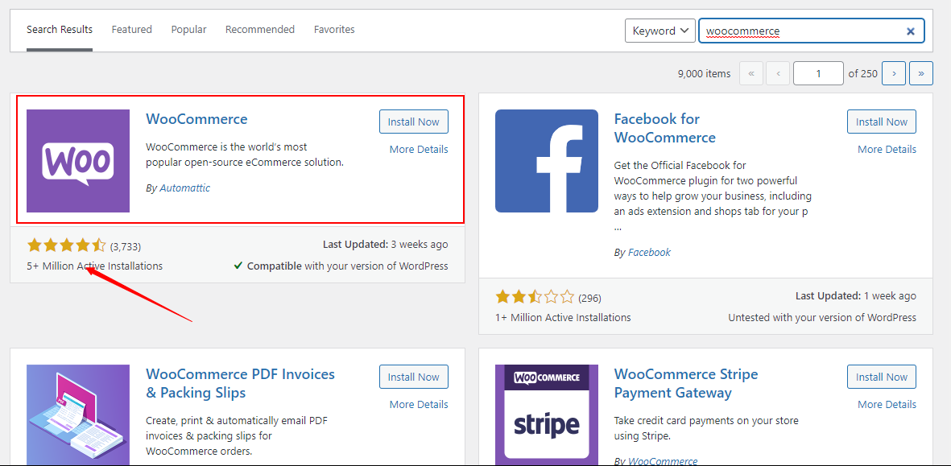Viewport: 951px width, 466px height.
Task: Go to the next page arrow
Action: (894, 73)
